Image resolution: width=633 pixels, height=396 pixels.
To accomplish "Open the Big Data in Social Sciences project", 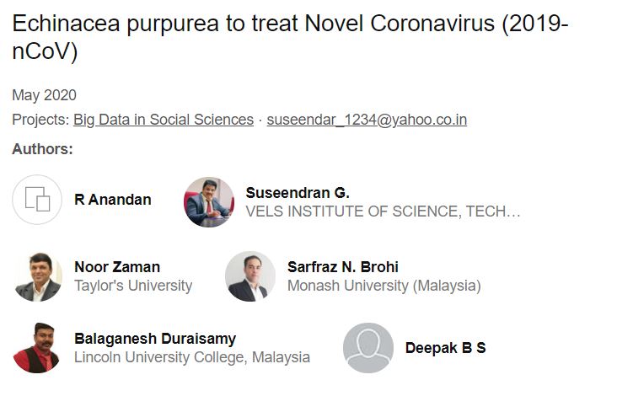I will 164,120.
